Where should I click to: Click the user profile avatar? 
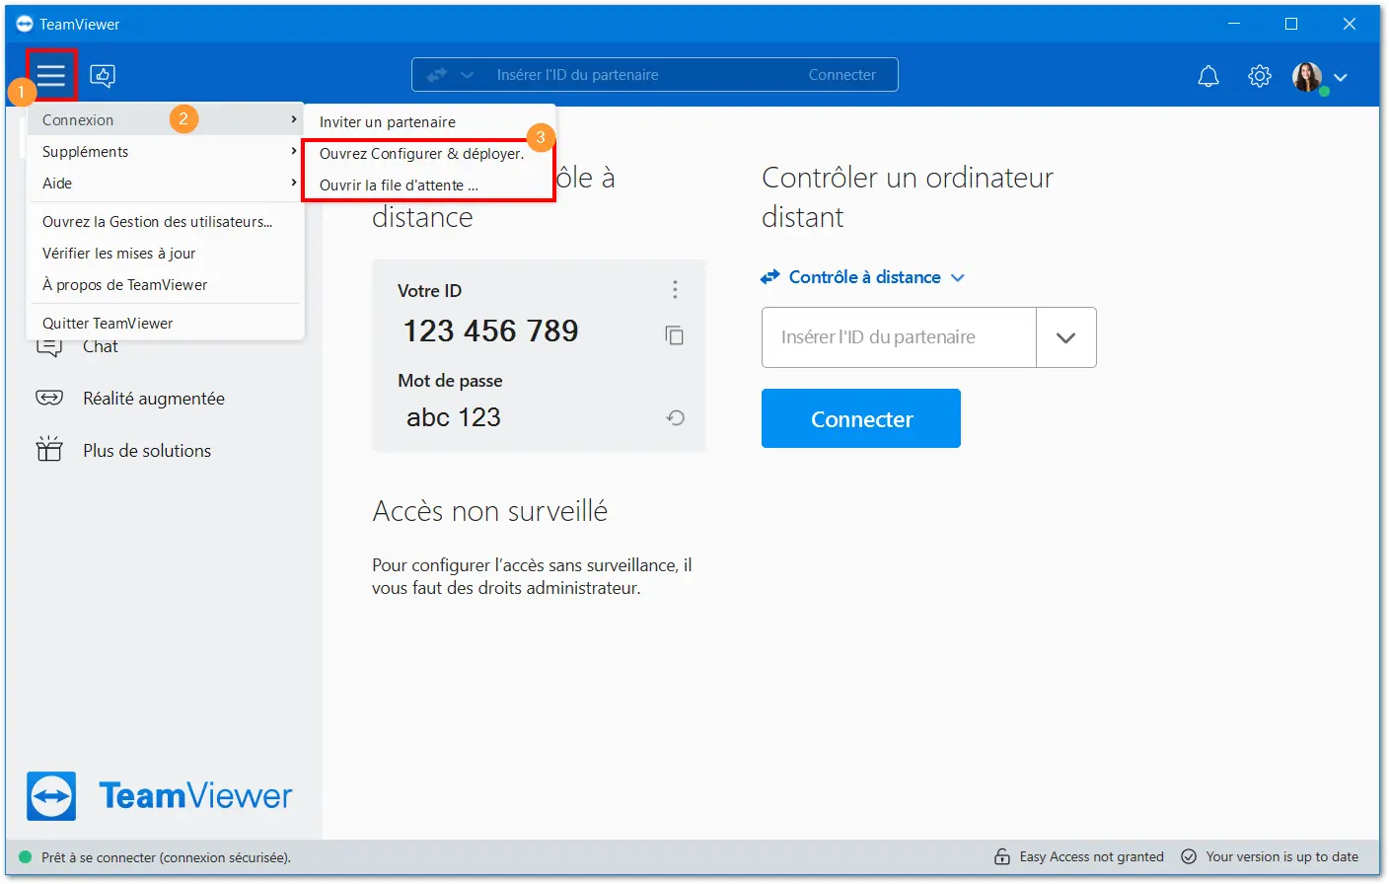pos(1308,76)
